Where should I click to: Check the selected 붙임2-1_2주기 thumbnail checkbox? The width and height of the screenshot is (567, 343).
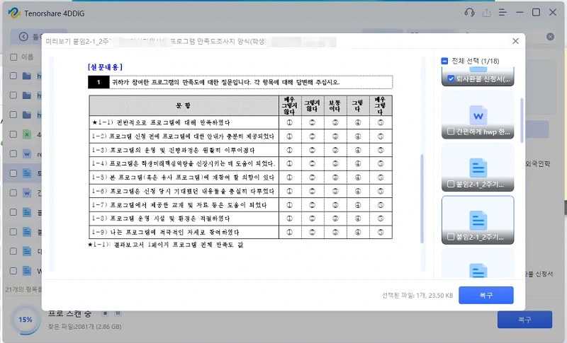(451, 237)
